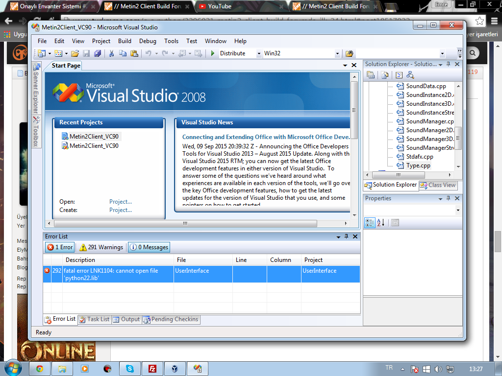
Task: Click the Cut scissors icon
Action: [x=111, y=53]
